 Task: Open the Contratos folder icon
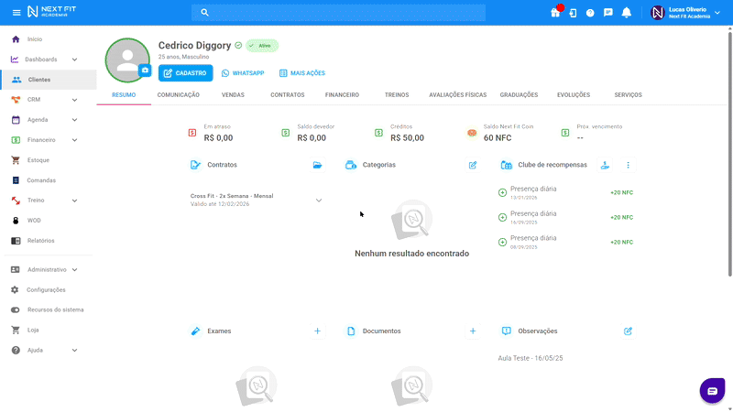pyautogui.click(x=317, y=165)
